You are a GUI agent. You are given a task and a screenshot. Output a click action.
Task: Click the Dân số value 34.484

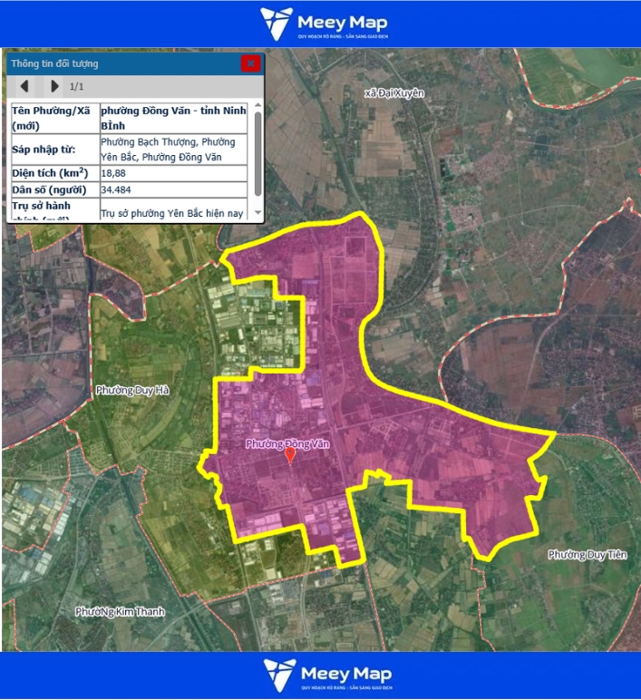(x=118, y=190)
